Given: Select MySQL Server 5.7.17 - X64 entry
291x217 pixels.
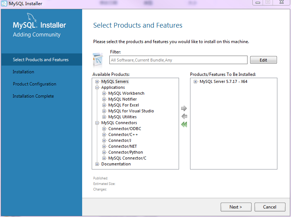Looking at the screenshot, I should point(224,81).
